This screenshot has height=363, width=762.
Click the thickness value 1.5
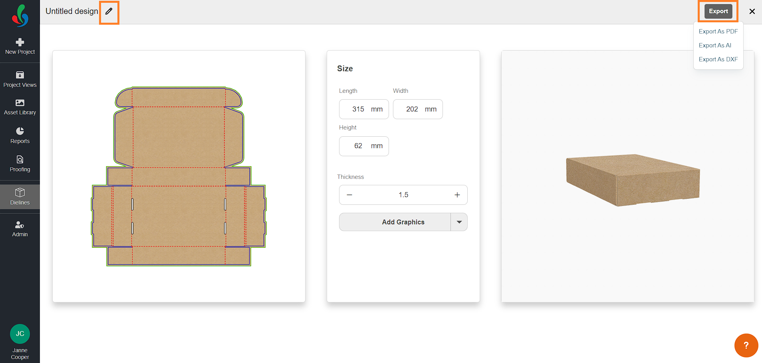coord(403,195)
